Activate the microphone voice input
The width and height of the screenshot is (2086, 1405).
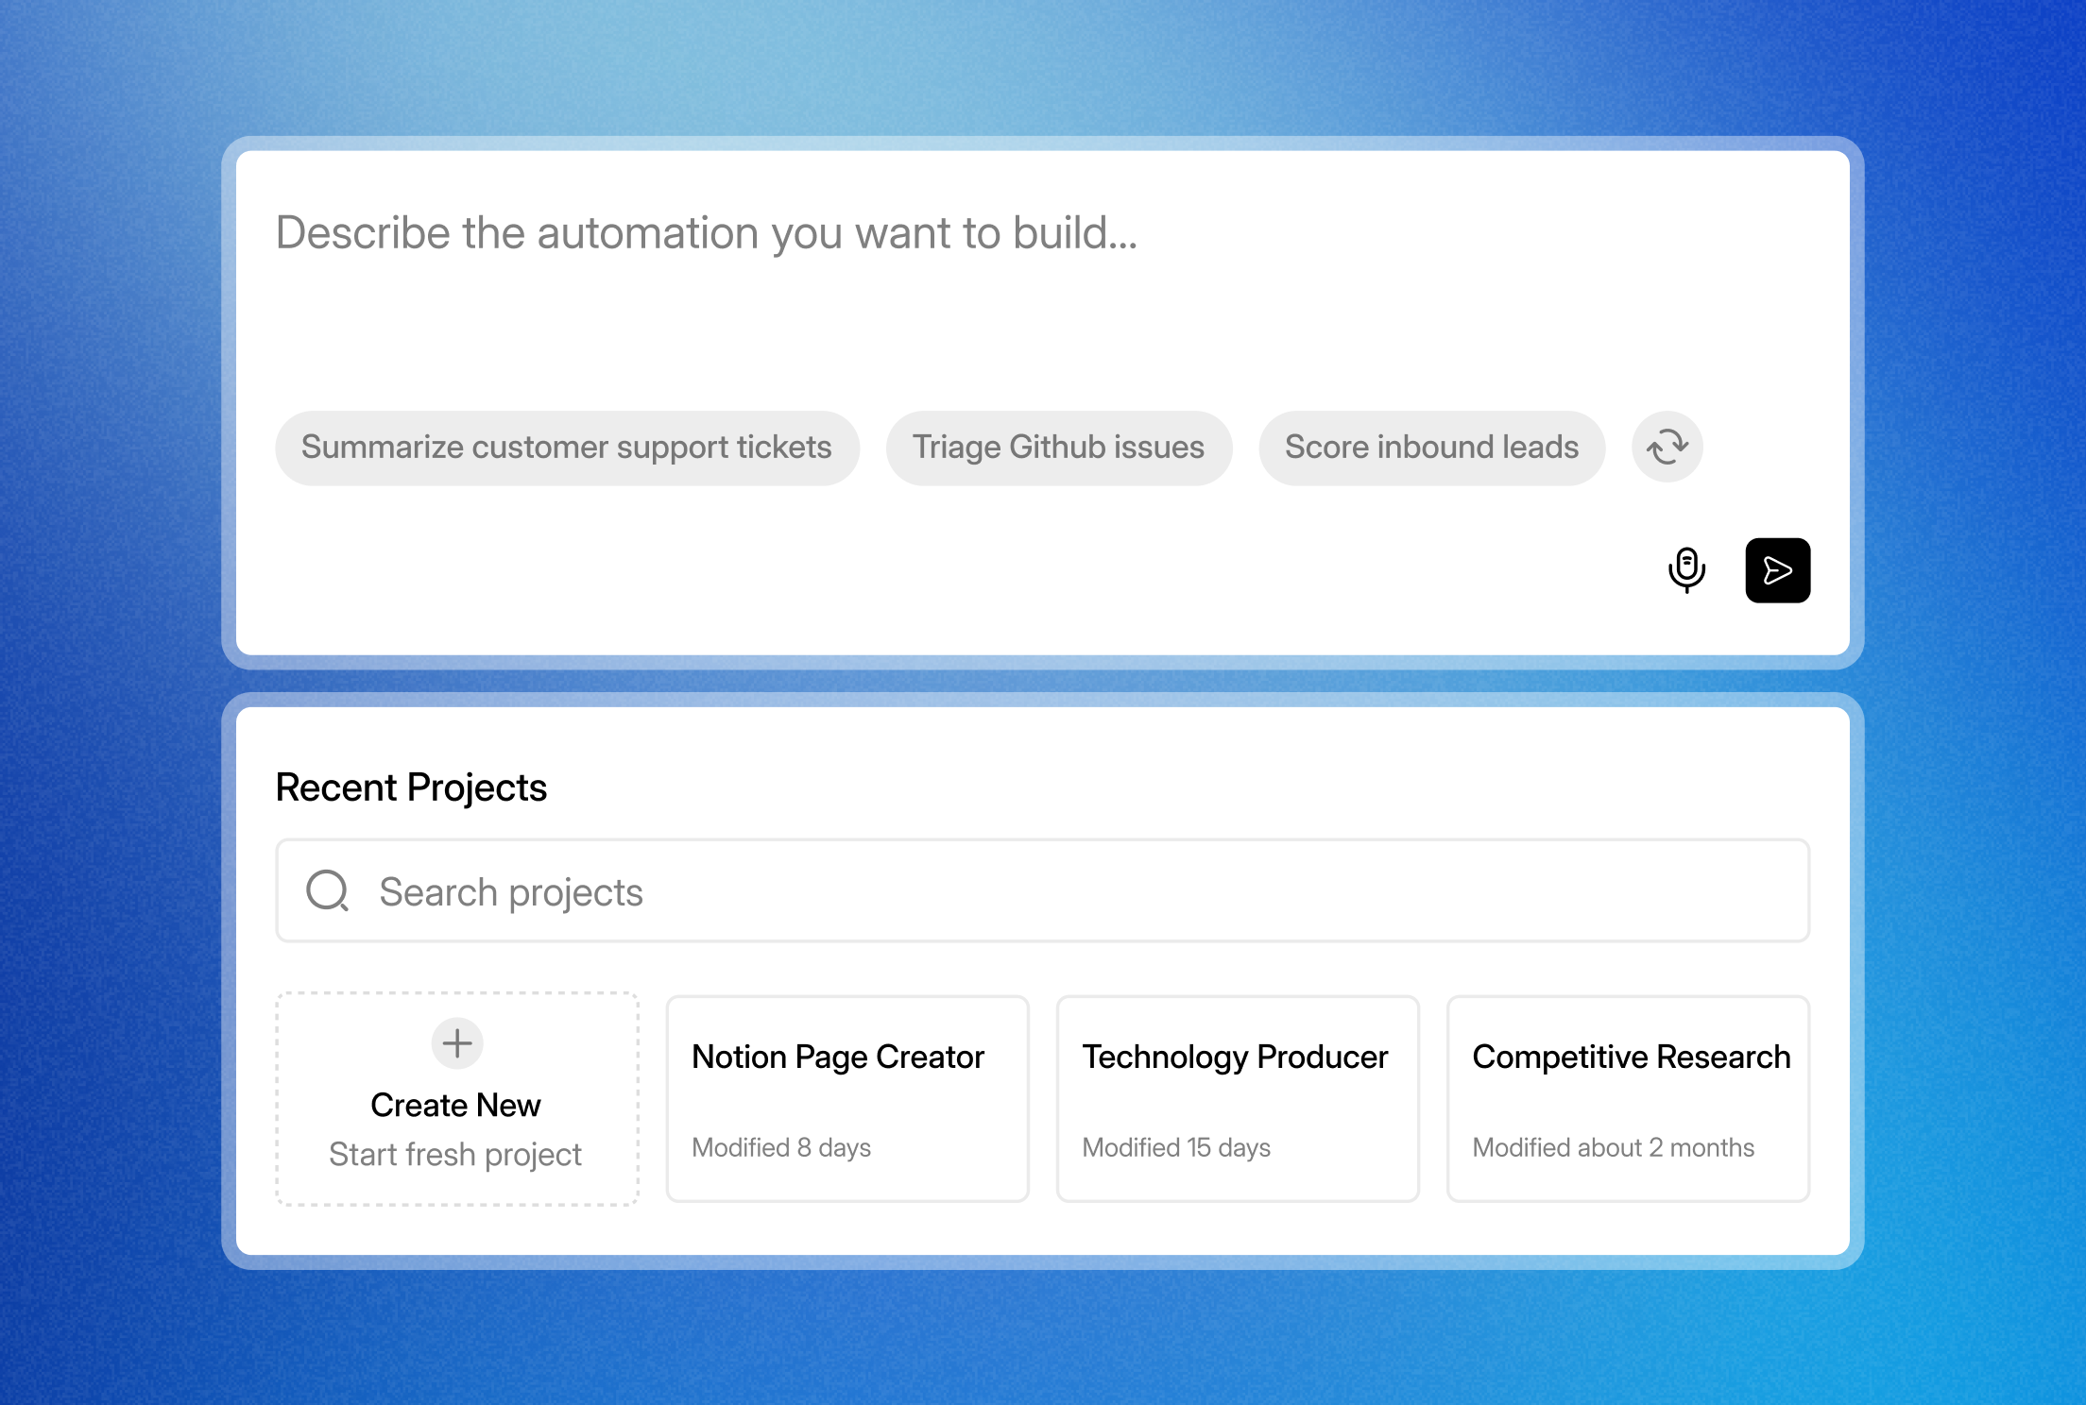pyautogui.click(x=1686, y=569)
